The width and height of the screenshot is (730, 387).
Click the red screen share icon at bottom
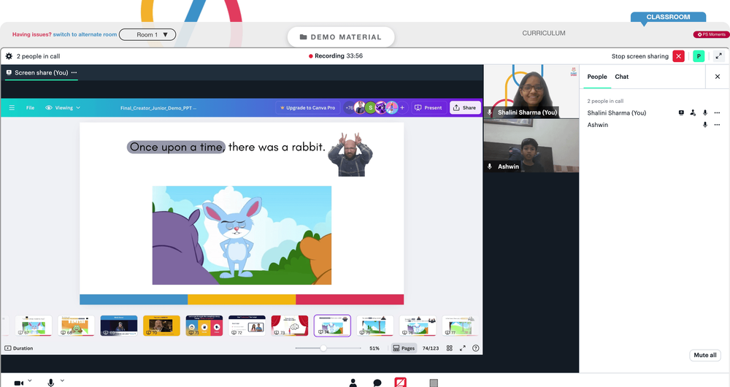[x=400, y=383]
